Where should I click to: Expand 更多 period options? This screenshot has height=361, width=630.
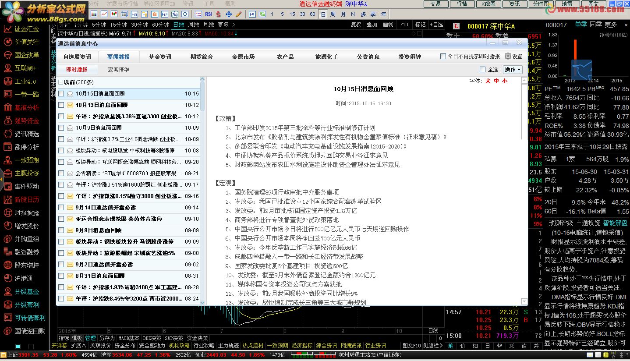pos(226,25)
